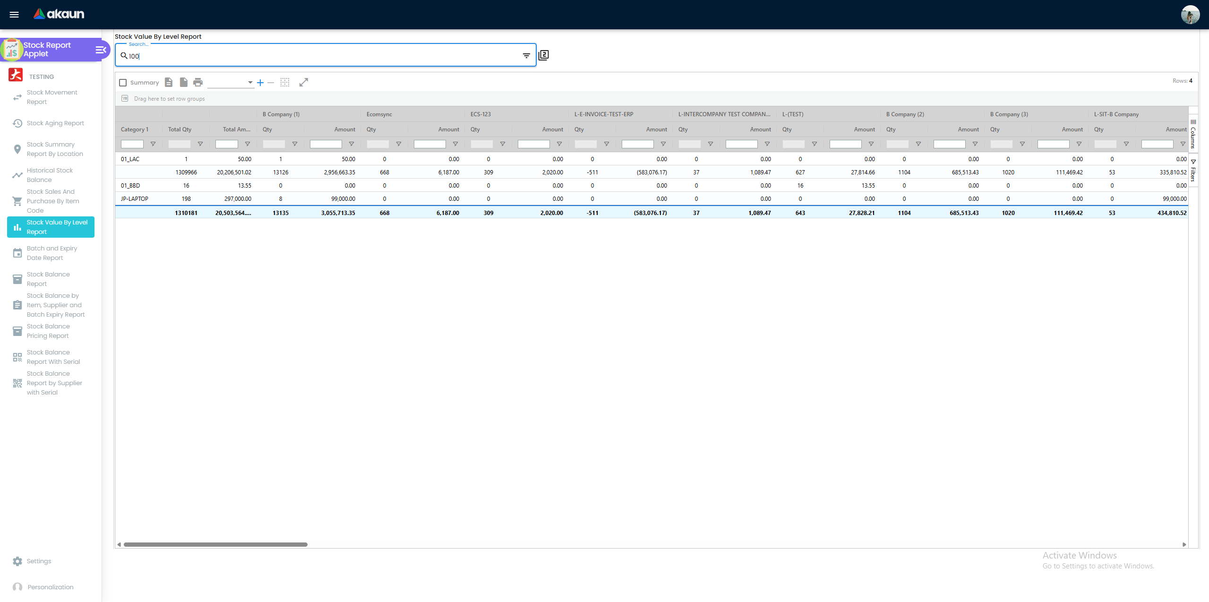Open Personalization in the sidebar
This screenshot has width=1209, height=602.
[x=50, y=587]
